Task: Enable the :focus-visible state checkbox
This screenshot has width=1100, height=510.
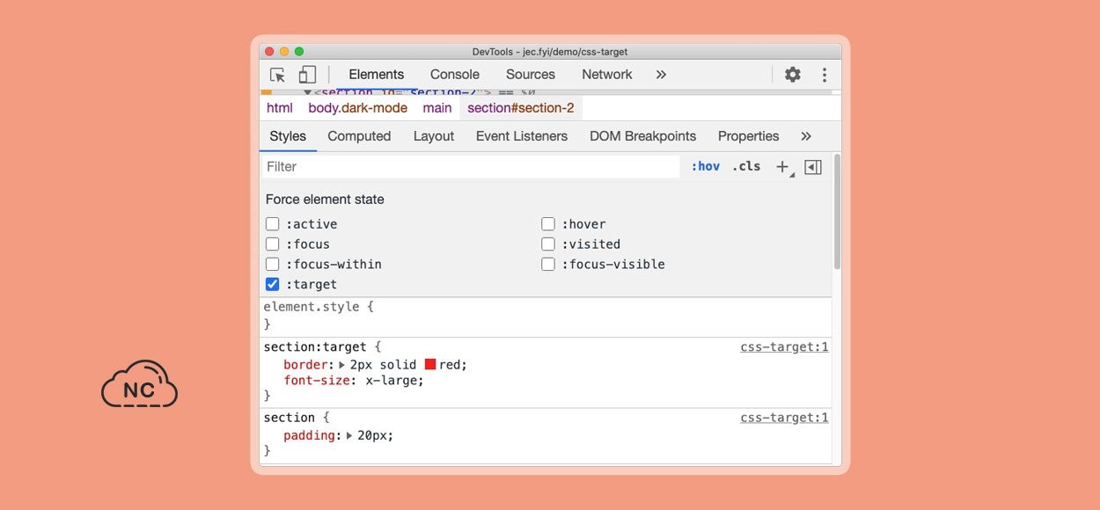Action: [x=548, y=264]
